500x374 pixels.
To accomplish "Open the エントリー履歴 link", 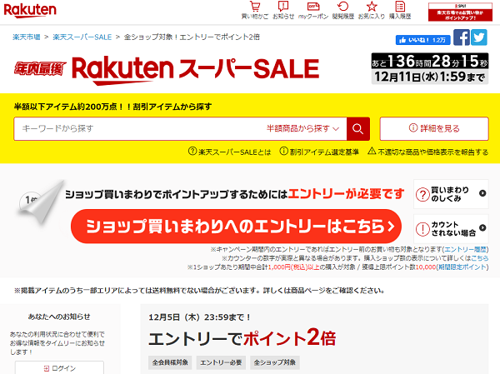I will [465, 249].
